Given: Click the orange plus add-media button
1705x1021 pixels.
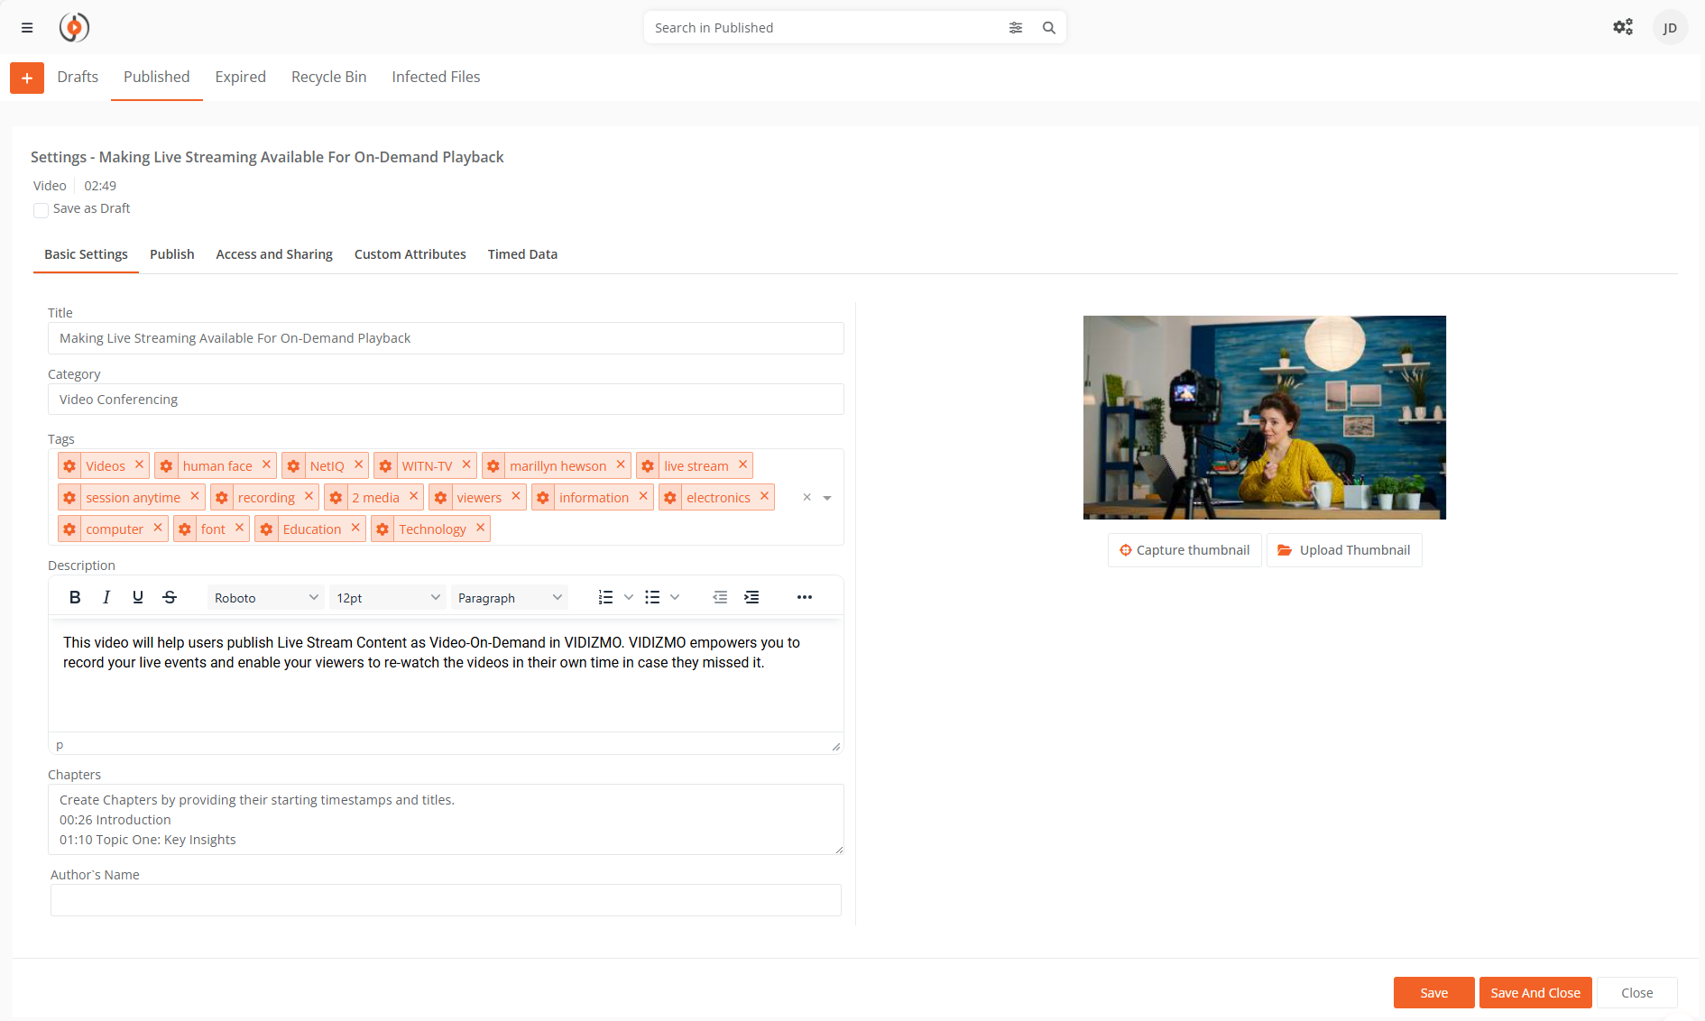Looking at the screenshot, I should click(27, 78).
